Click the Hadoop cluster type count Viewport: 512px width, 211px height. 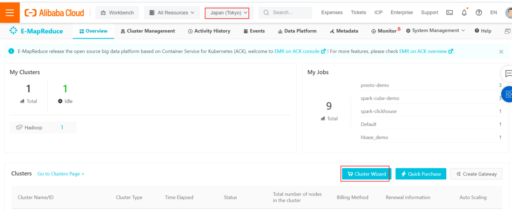tap(62, 127)
